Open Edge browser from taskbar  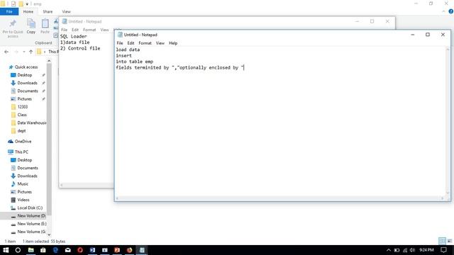tap(55, 250)
